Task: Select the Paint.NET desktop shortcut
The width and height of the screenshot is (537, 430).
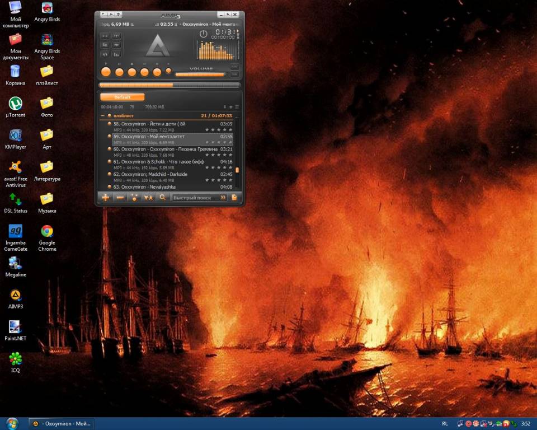Action: [x=16, y=330]
